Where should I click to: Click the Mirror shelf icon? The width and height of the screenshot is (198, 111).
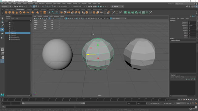coord(69,12)
